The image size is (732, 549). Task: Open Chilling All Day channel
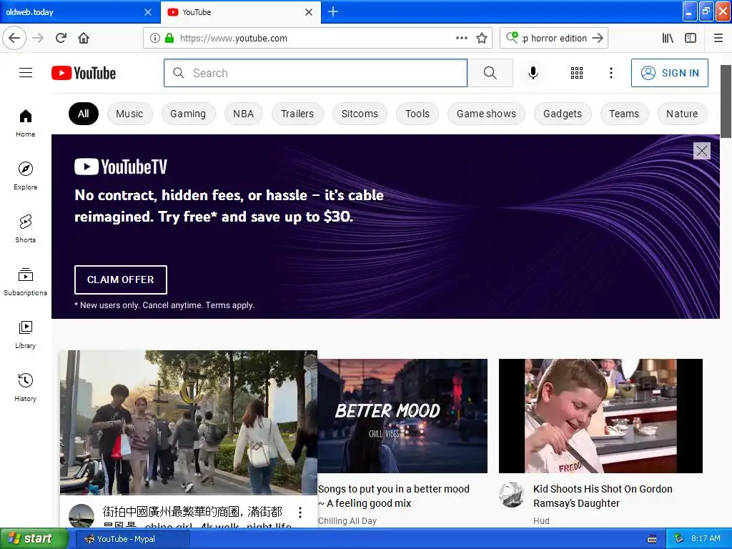tap(347, 520)
